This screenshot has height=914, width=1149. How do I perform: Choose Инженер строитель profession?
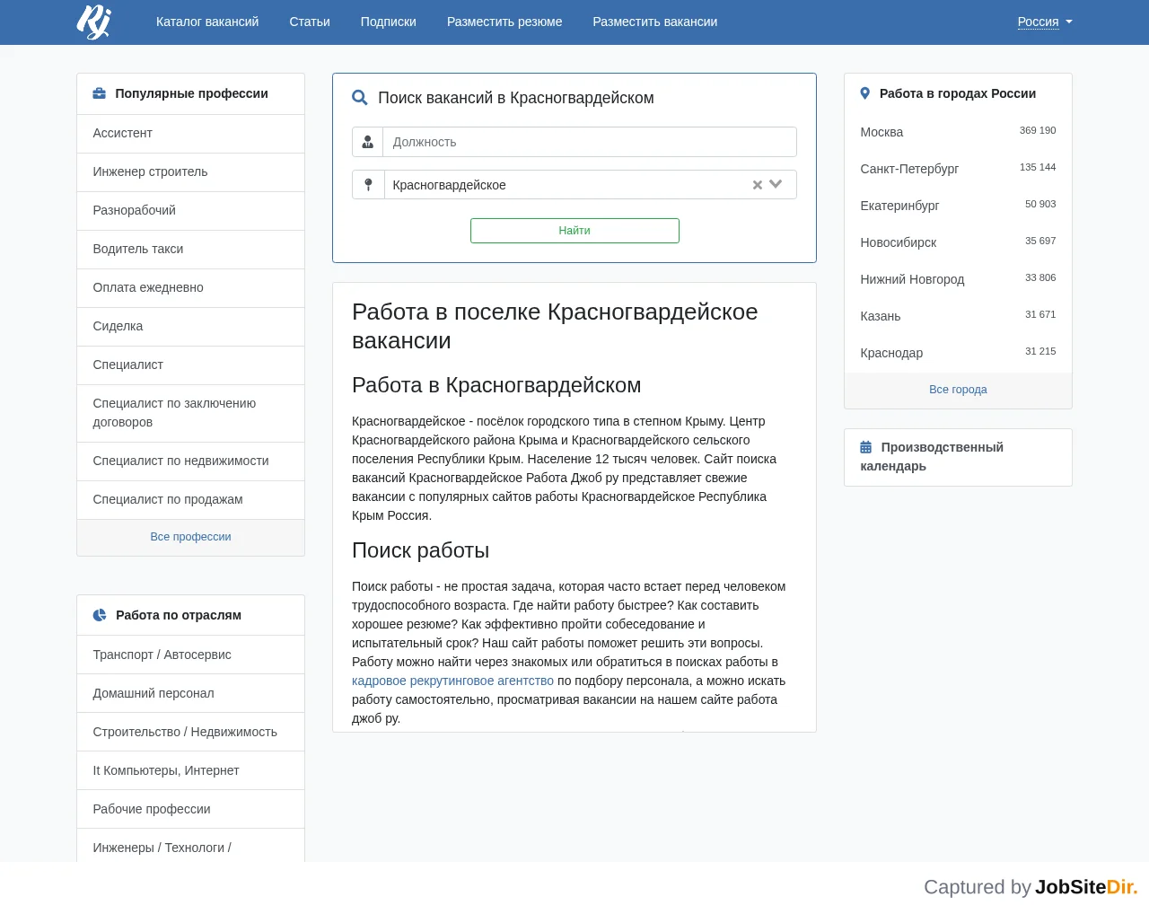[191, 171]
